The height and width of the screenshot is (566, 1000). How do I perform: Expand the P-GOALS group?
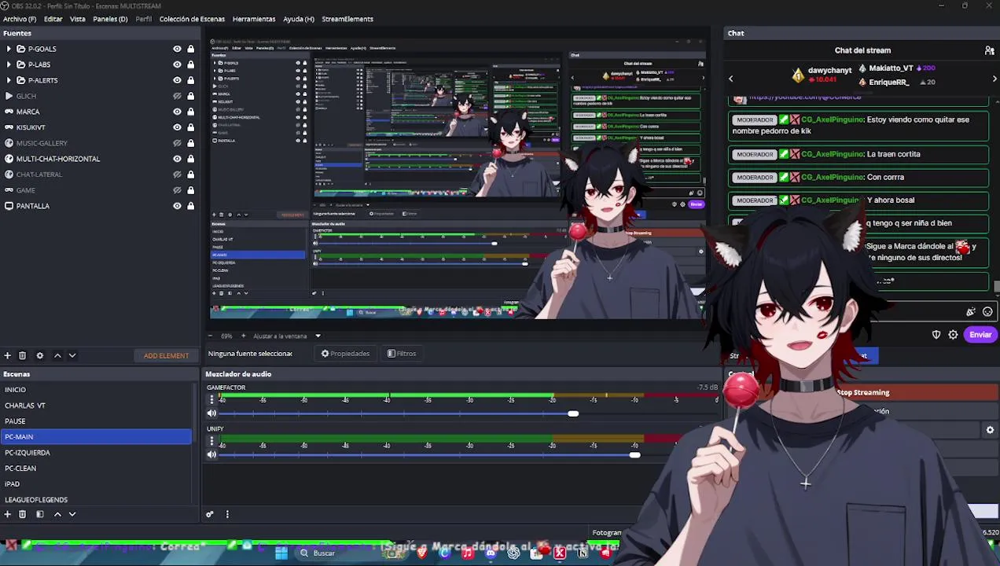pos(9,49)
